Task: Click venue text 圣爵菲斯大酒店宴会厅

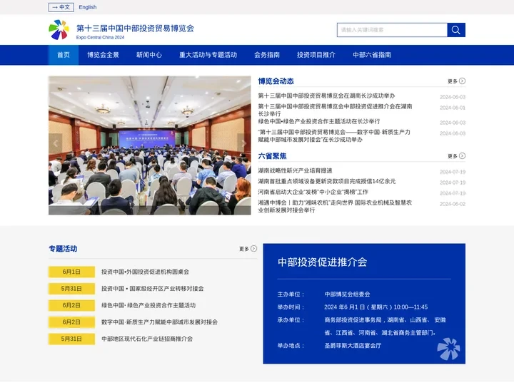Action: [x=353, y=345]
